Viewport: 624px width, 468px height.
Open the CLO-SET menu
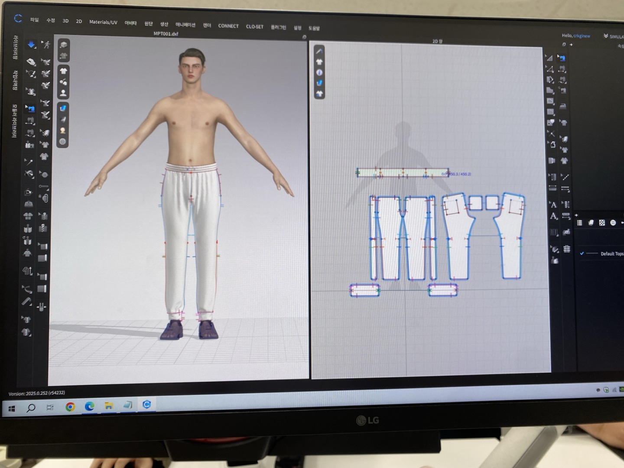[x=254, y=27]
